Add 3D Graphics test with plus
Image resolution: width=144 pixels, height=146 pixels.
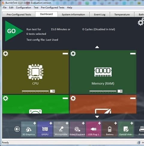34,123
